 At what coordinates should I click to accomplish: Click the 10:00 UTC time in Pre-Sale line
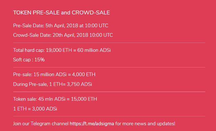pyautogui.click(x=97, y=26)
